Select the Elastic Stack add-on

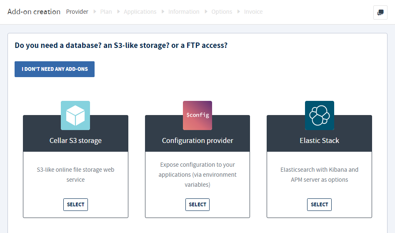(x=320, y=205)
